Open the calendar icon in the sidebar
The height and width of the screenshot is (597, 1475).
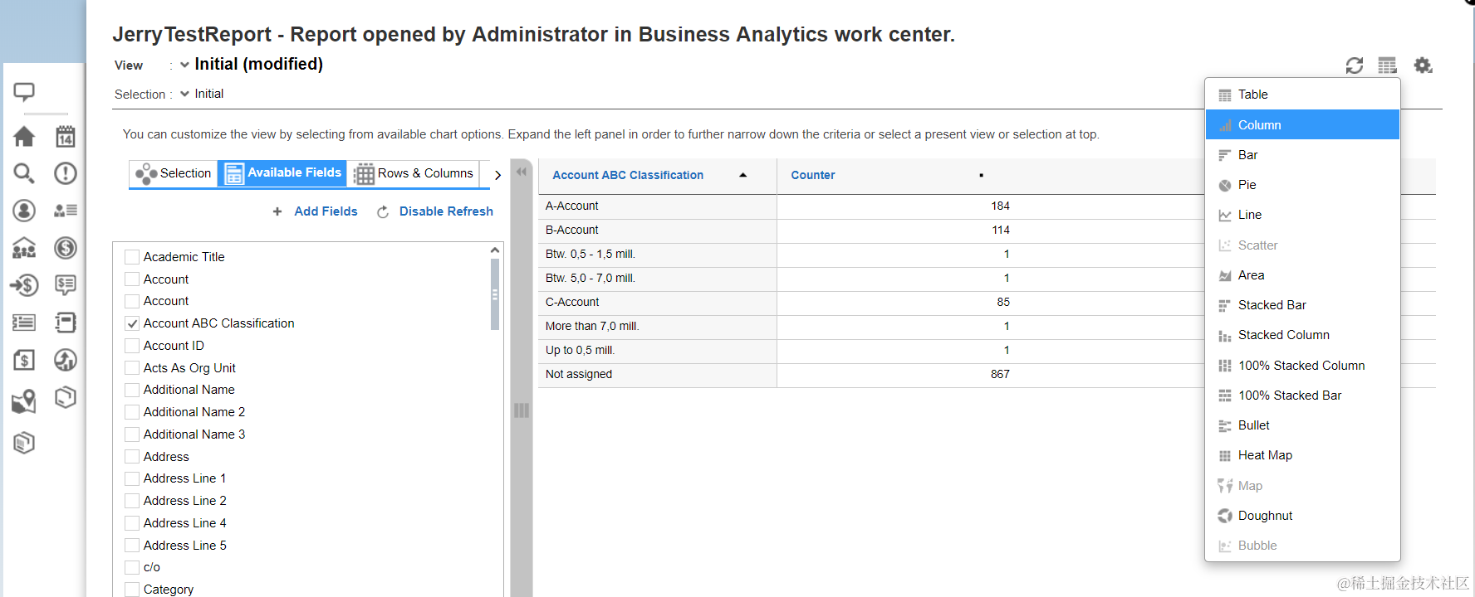point(66,136)
